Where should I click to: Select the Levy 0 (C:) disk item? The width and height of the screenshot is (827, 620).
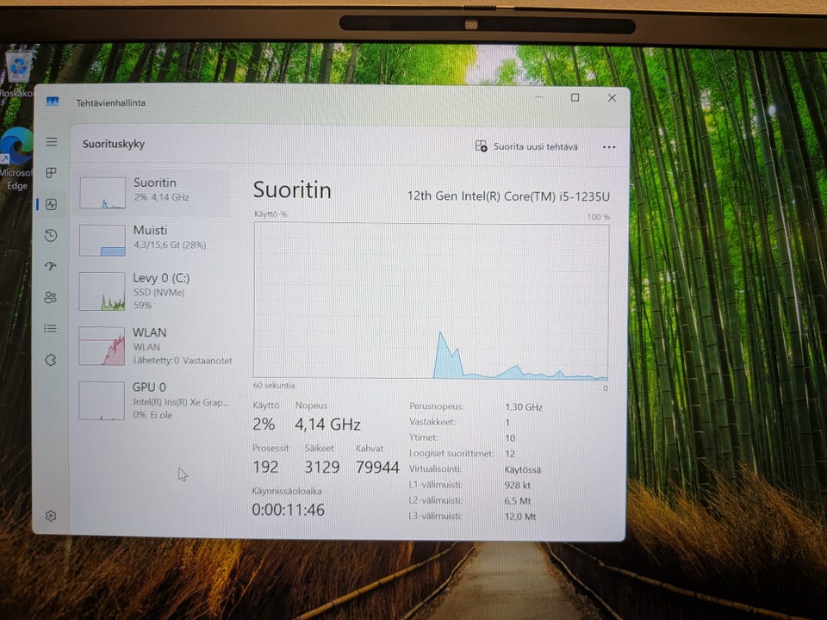tap(154, 290)
